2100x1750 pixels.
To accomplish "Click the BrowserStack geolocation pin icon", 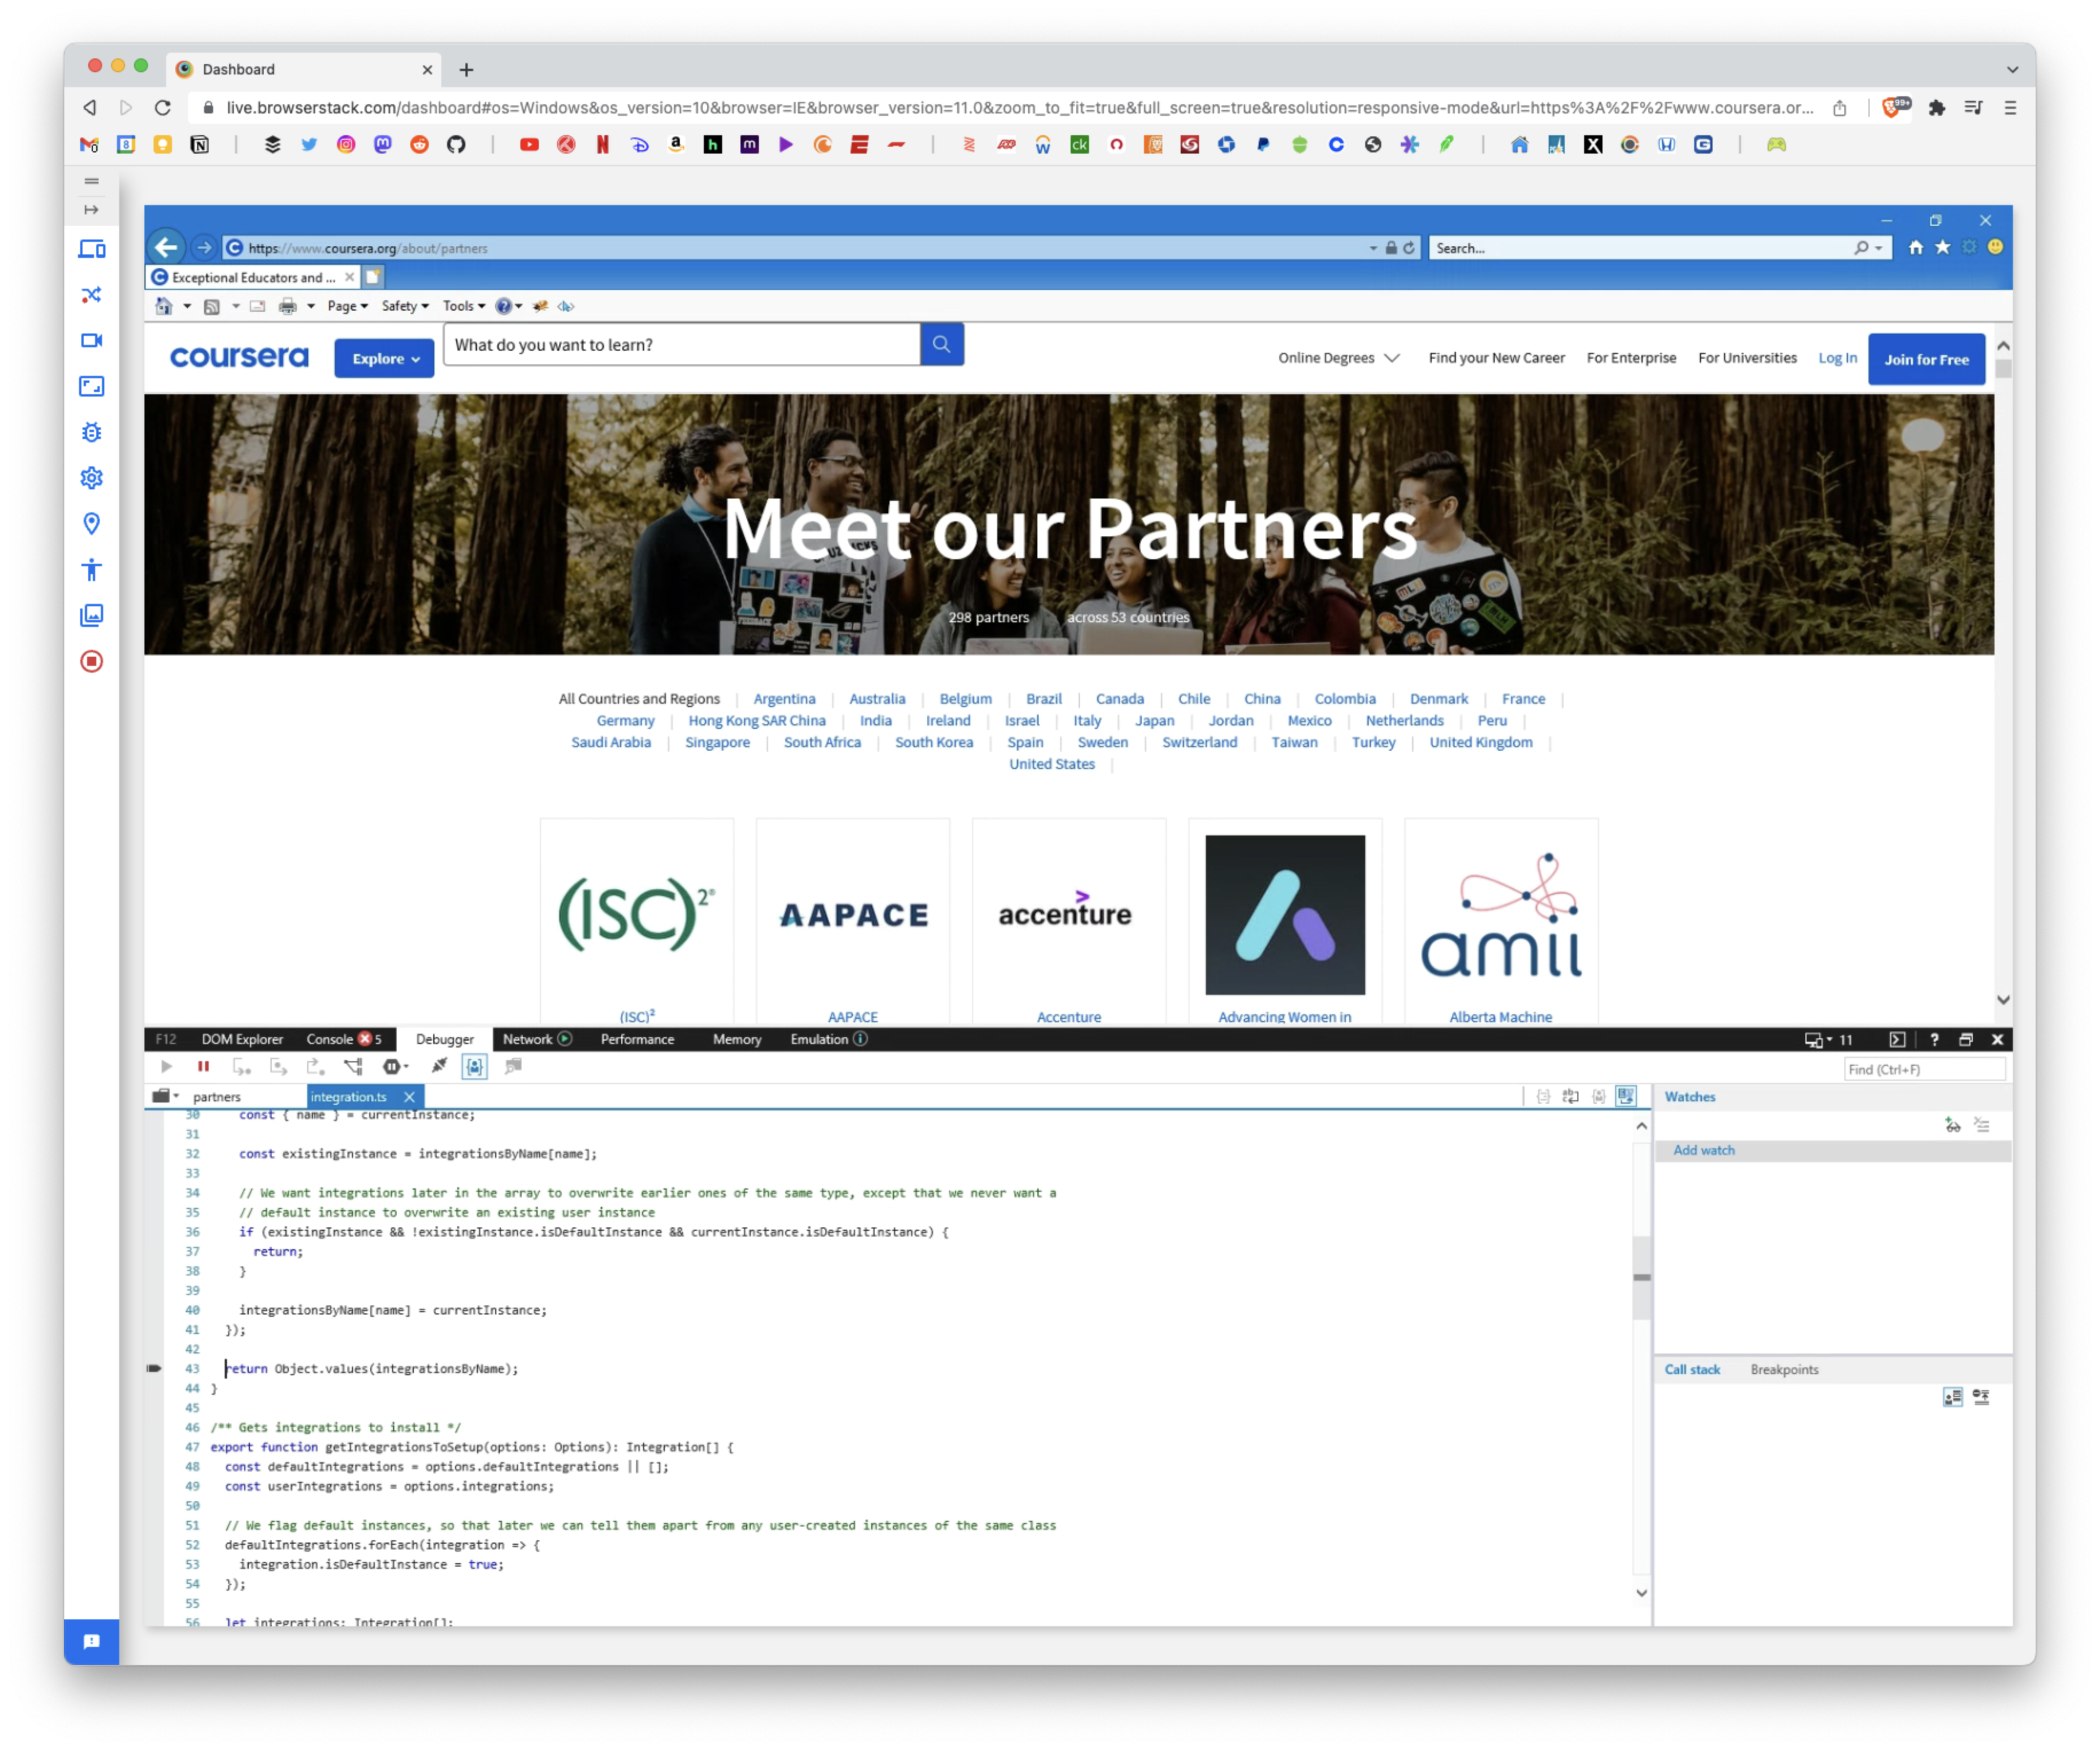I will click(x=91, y=524).
